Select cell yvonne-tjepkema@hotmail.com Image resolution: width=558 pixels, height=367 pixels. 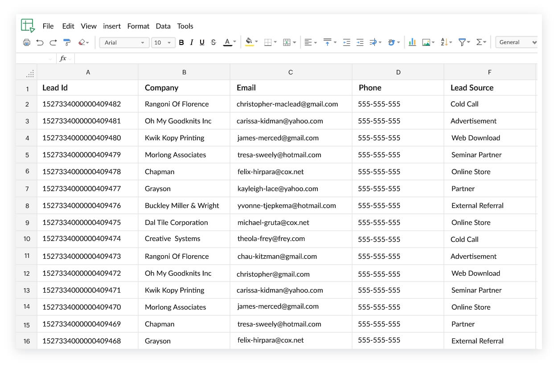click(x=291, y=206)
